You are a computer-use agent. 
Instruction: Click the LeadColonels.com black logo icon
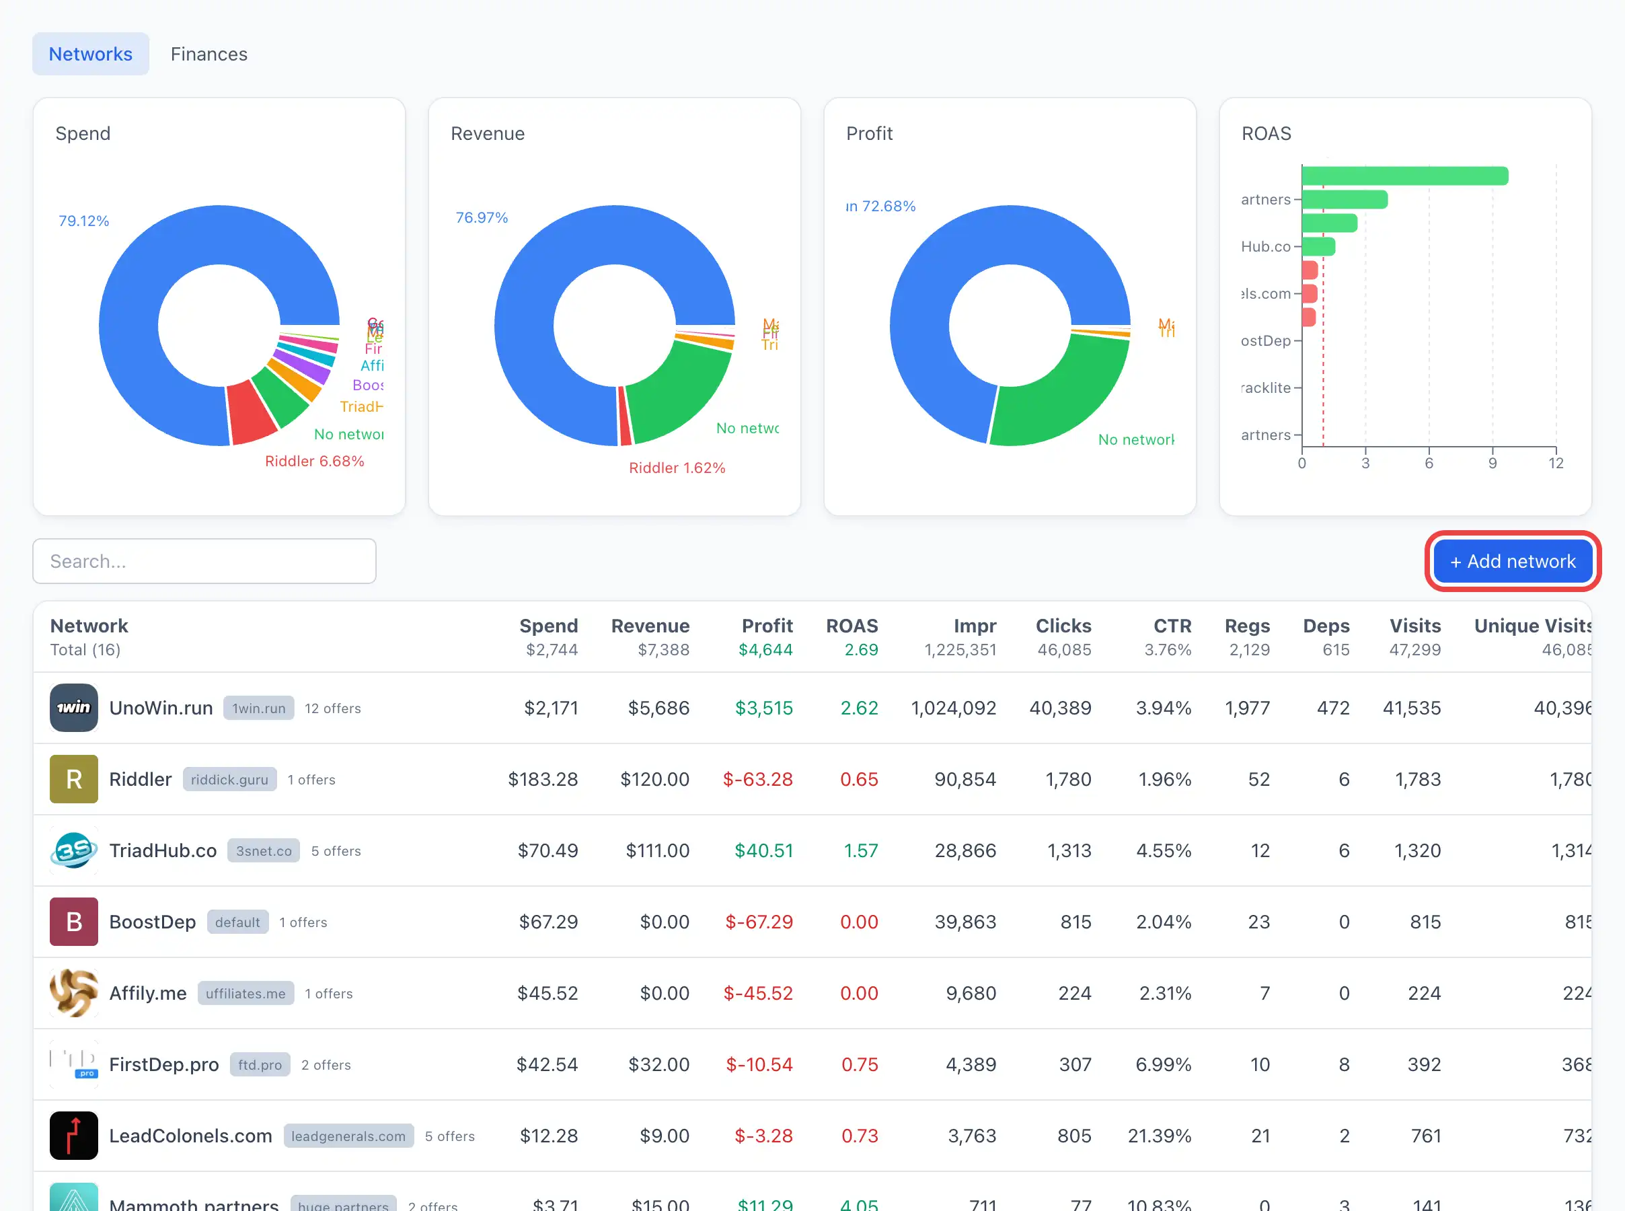tap(74, 1135)
